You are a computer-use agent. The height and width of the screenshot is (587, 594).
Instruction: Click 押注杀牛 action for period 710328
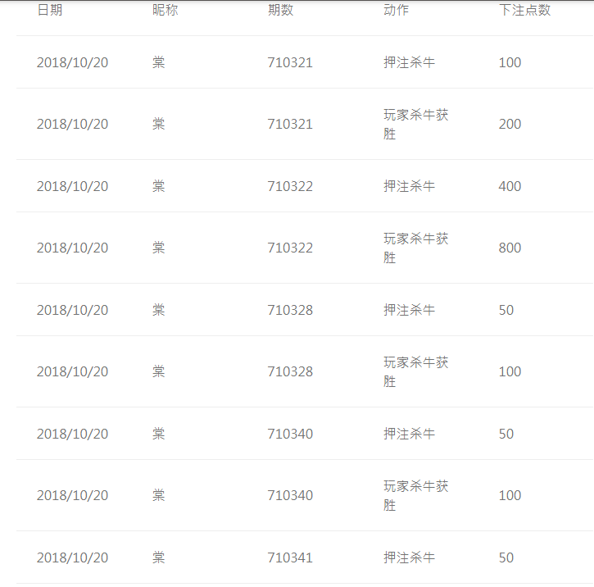coord(409,310)
